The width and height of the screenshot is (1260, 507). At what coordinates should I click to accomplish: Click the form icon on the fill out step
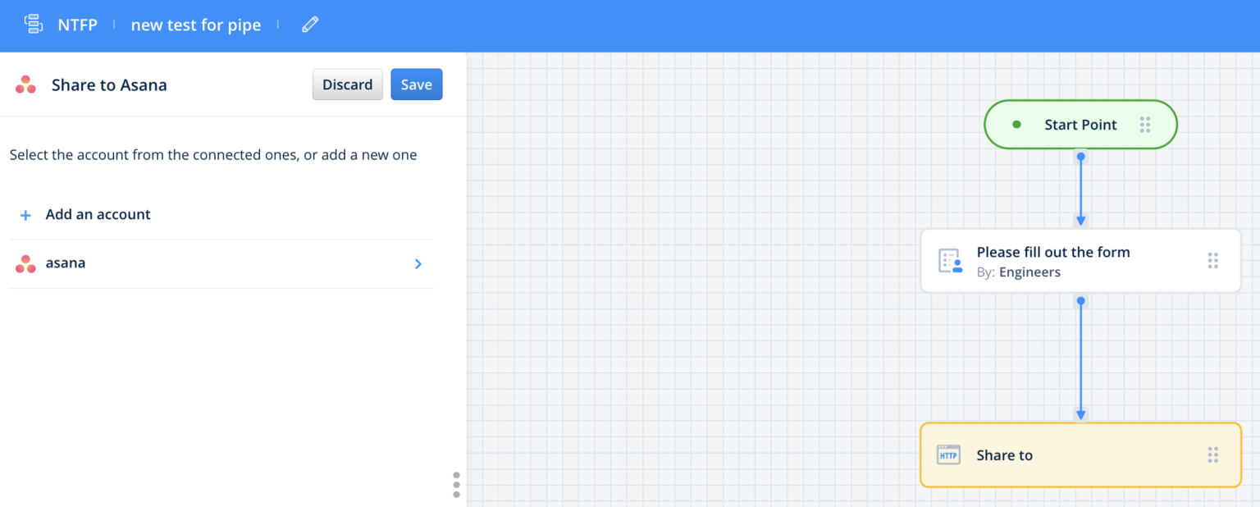point(950,261)
